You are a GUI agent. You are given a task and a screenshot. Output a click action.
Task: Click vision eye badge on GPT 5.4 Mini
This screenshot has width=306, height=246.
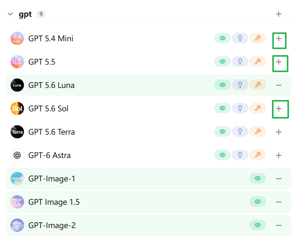click(x=222, y=38)
